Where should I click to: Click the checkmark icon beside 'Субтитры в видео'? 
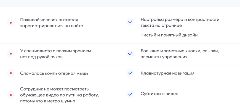coord(130,94)
